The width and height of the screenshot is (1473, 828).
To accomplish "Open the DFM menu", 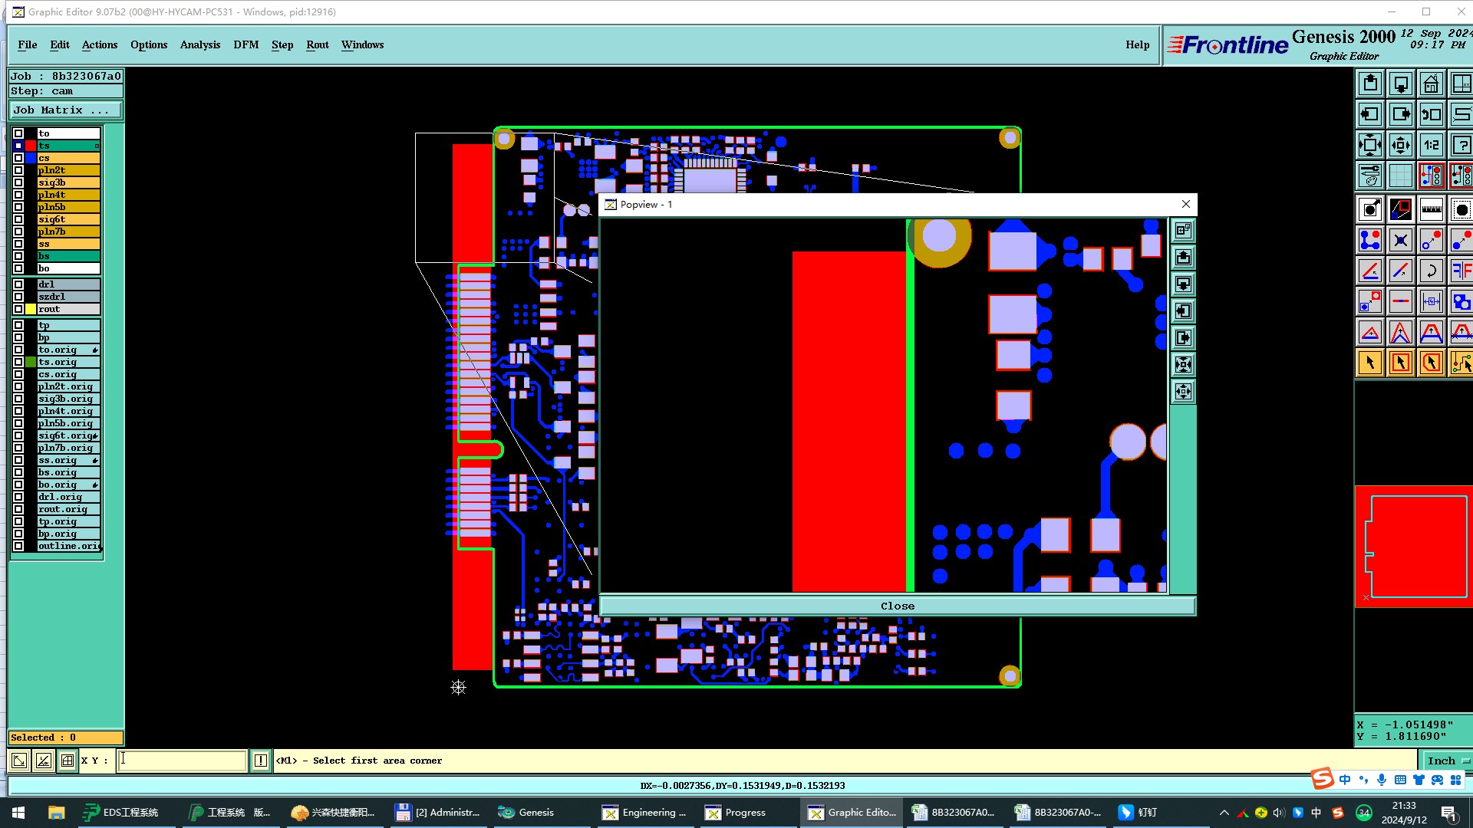I will 246,44.
